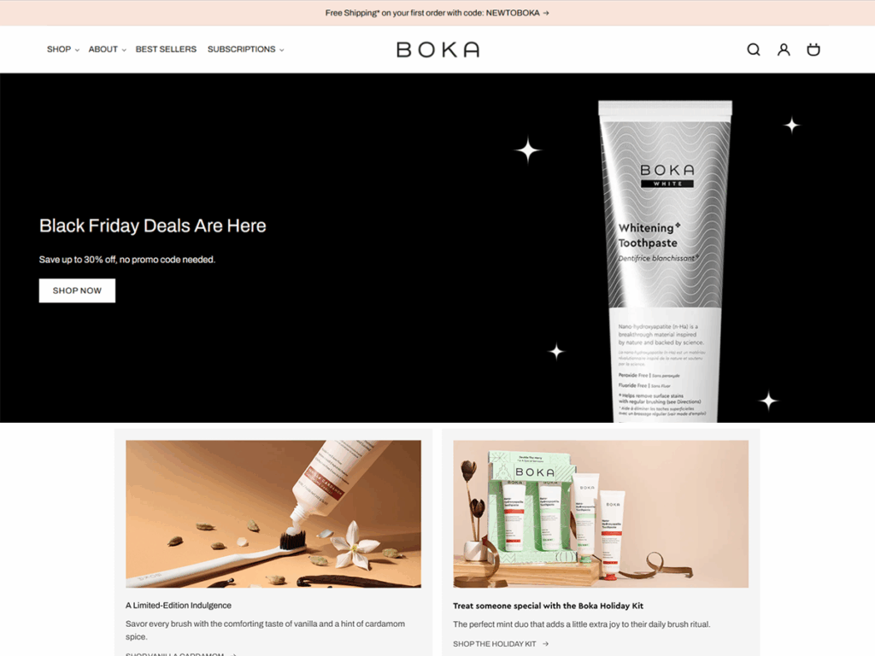Expand the About dropdown chevron
The image size is (875, 656).
coord(124,50)
